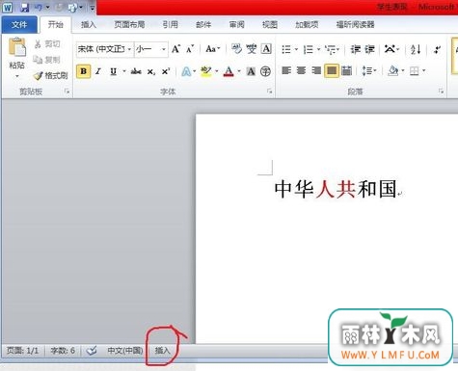Click 页面: 1/1 in the status bar
The image size is (458, 371).
(22, 351)
